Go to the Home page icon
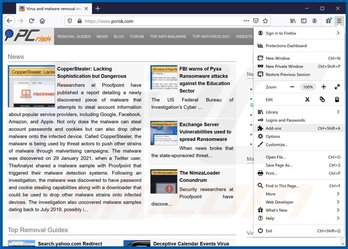This screenshot has height=249, width=348. [x=42, y=21]
